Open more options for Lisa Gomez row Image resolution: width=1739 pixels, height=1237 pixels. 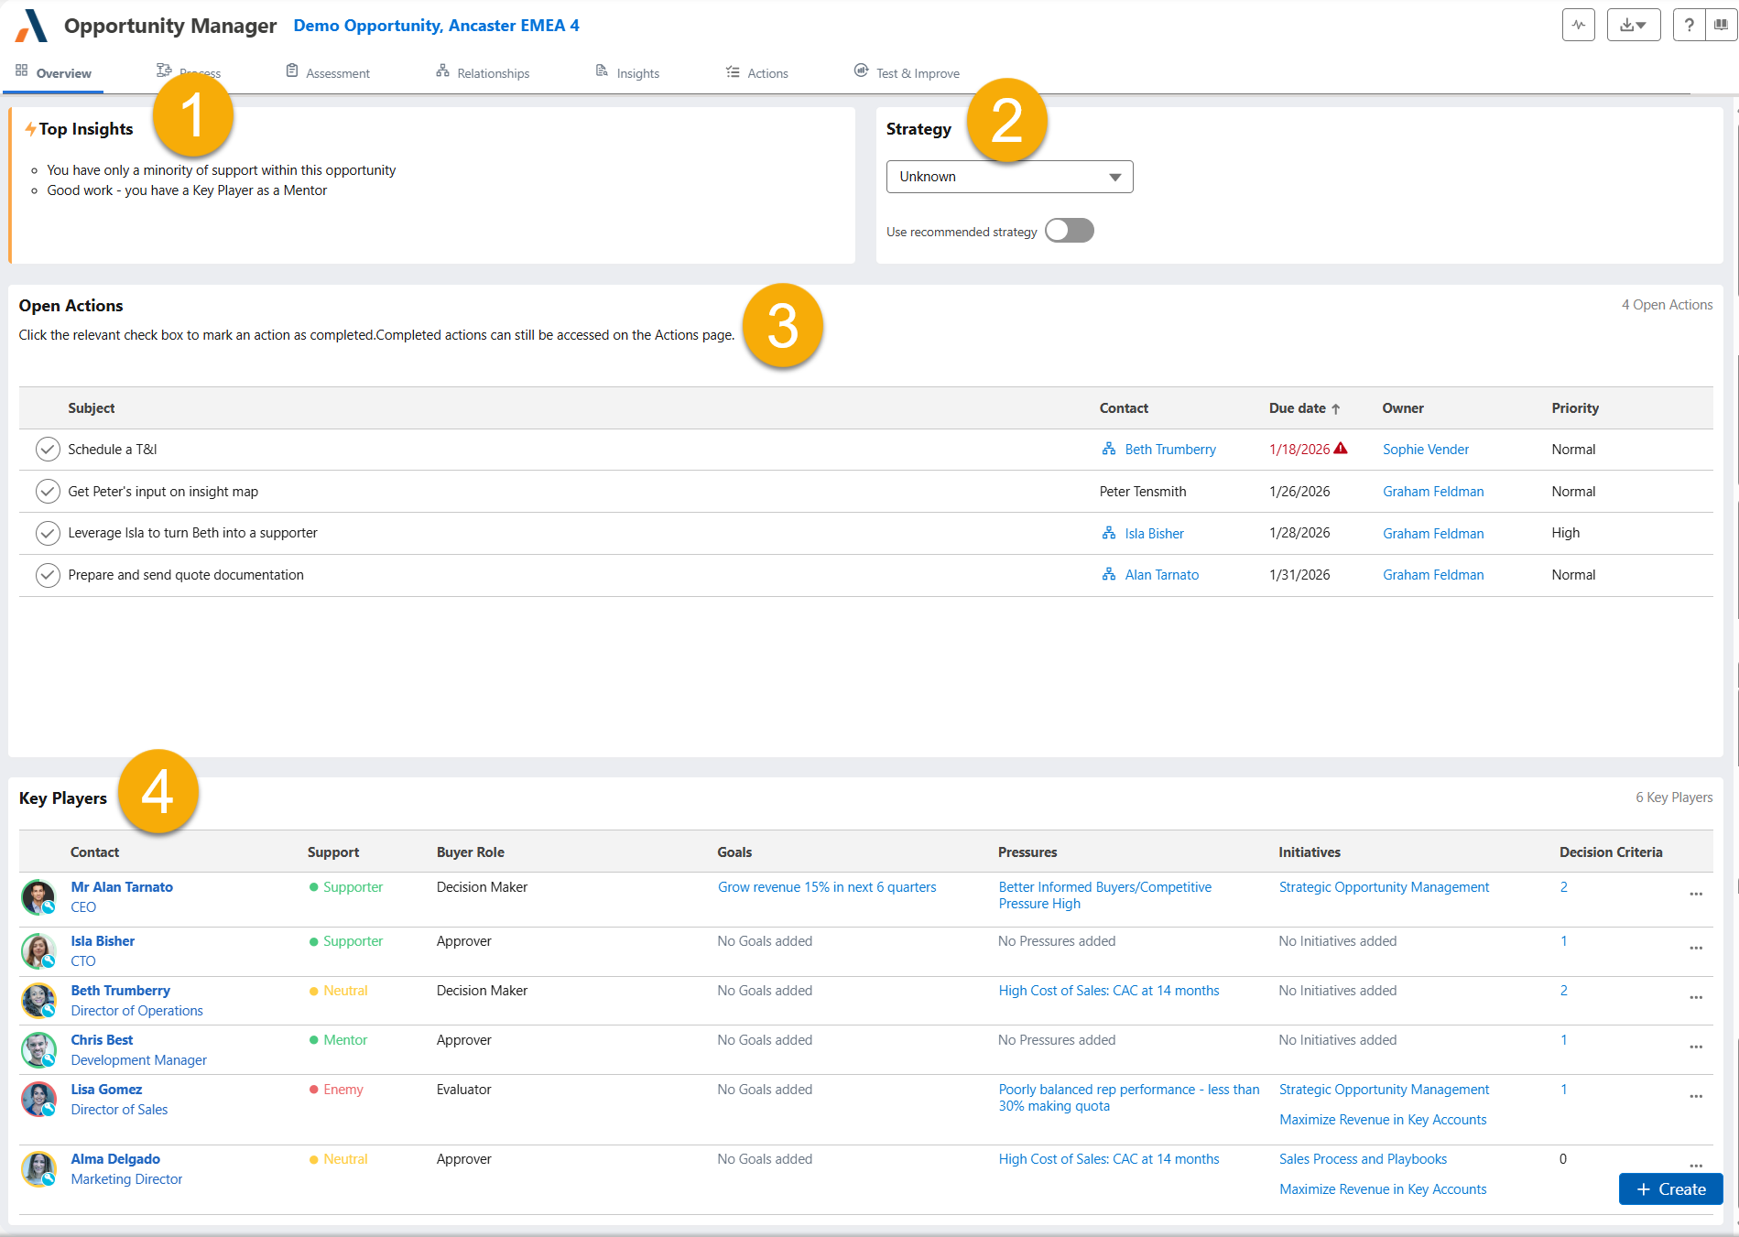pos(1695,1096)
